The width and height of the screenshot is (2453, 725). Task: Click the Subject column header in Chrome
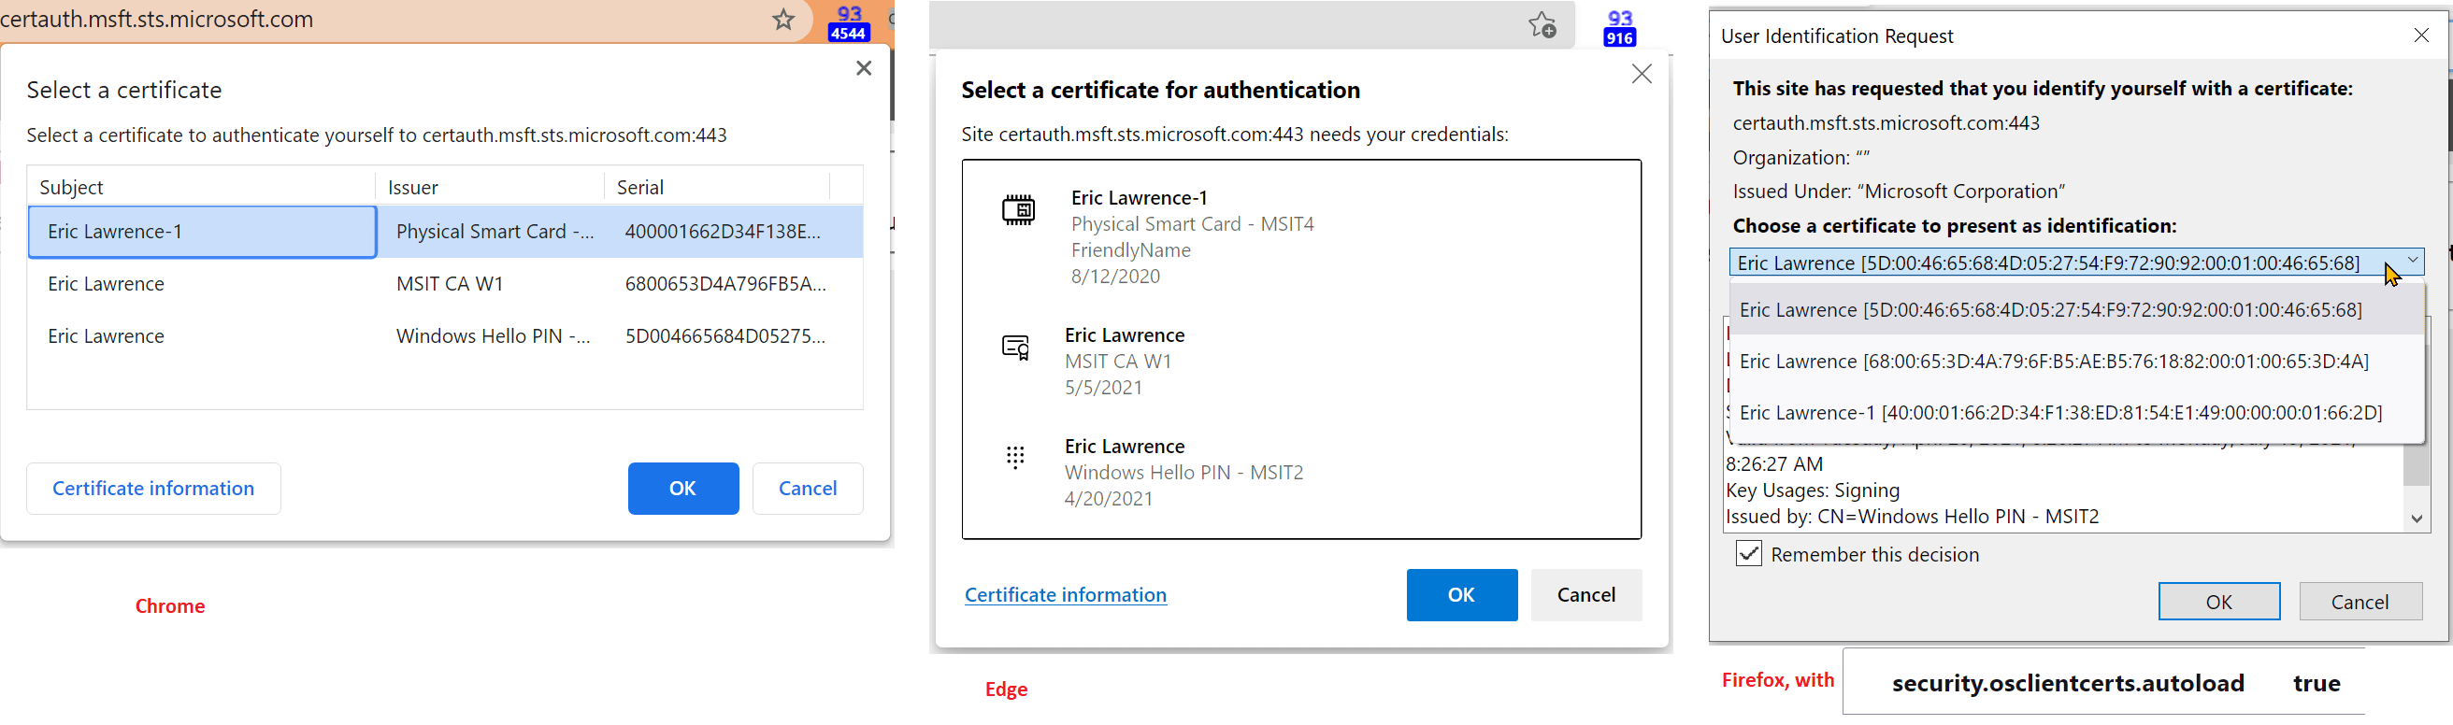point(201,187)
